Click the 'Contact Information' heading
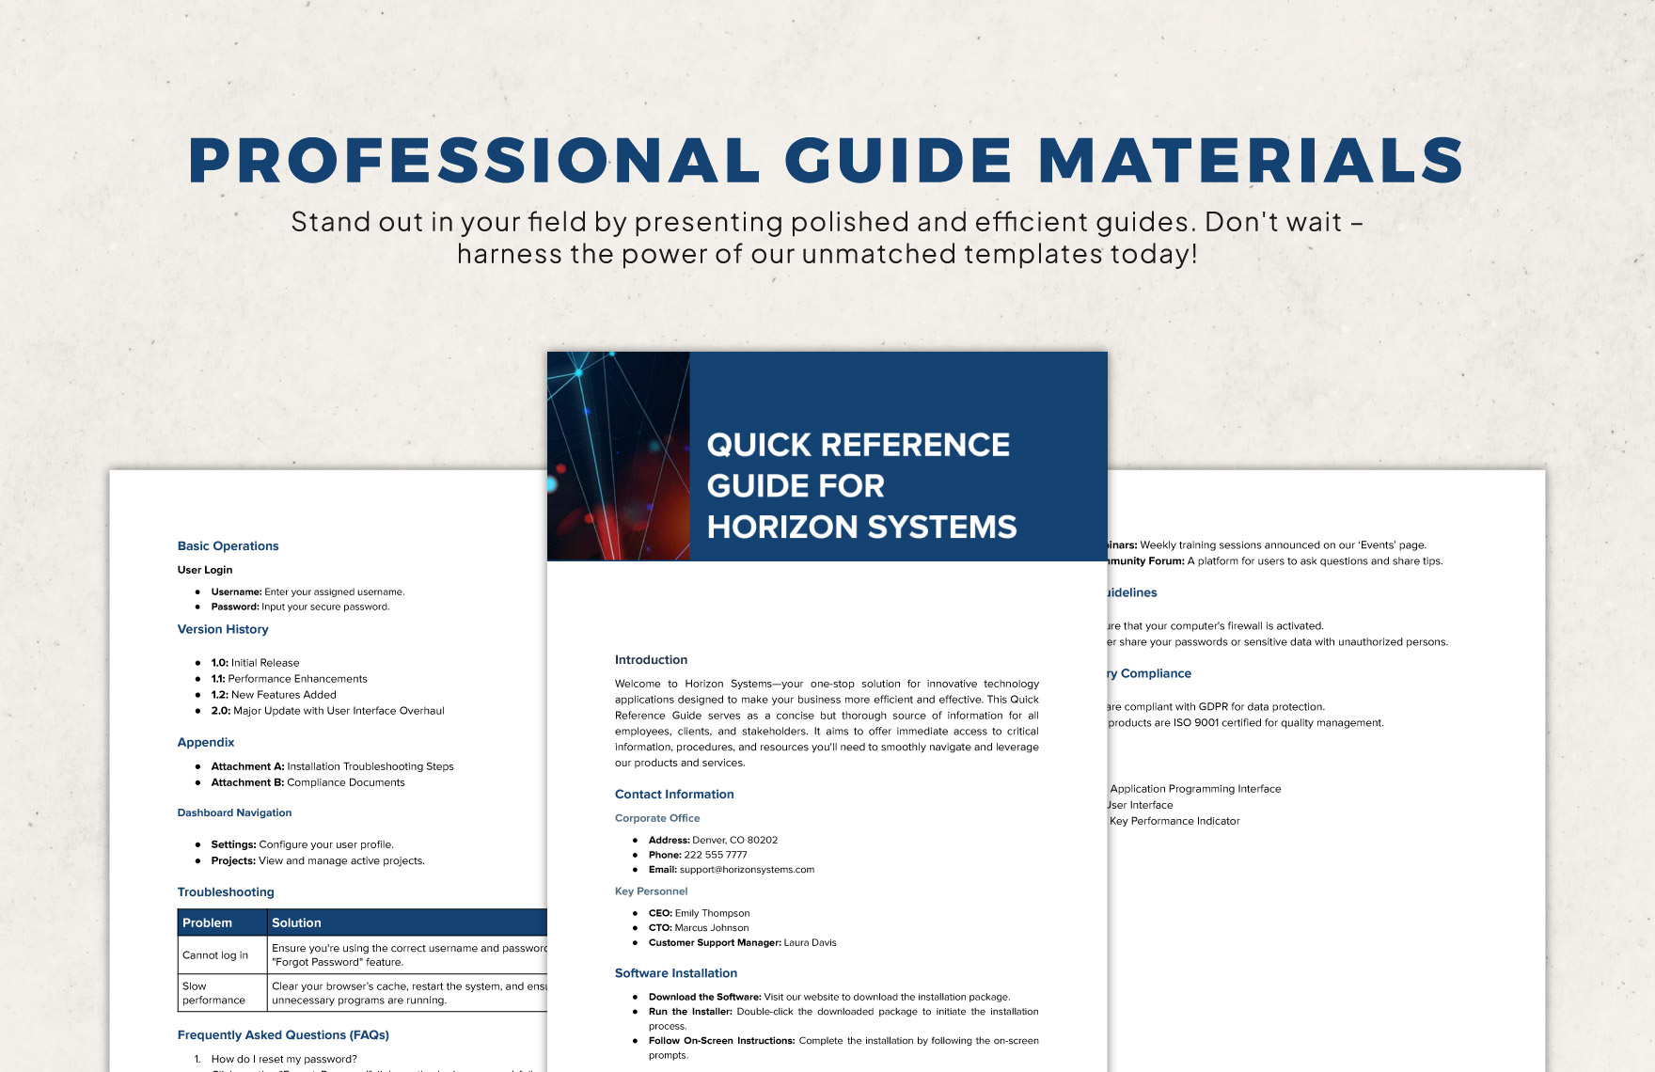 click(x=674, y=795)
